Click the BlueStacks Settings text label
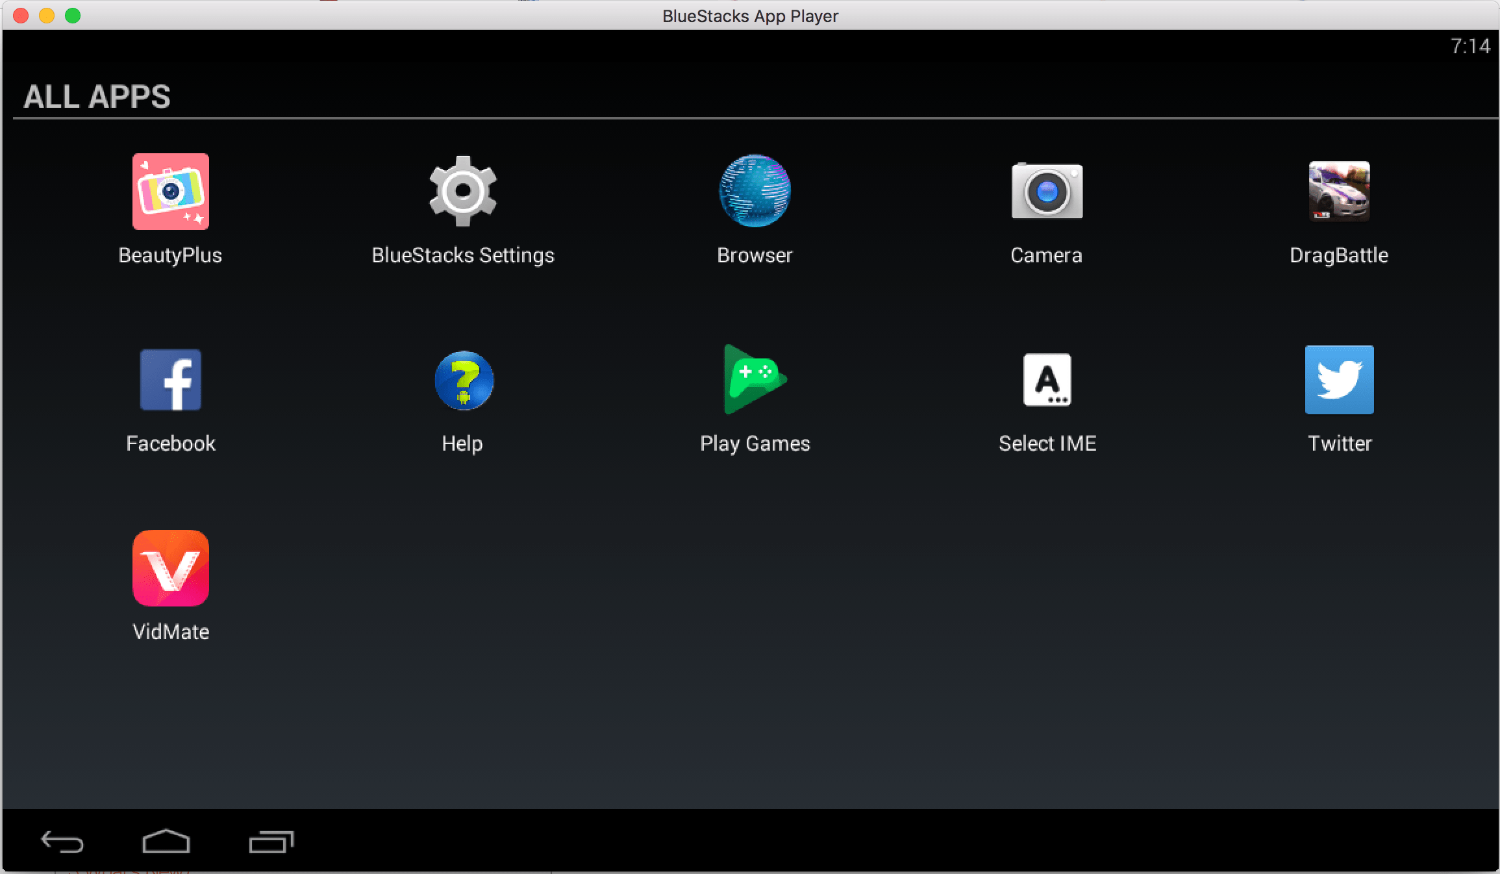Viewport: 1500px width, 874px height. 463,255
